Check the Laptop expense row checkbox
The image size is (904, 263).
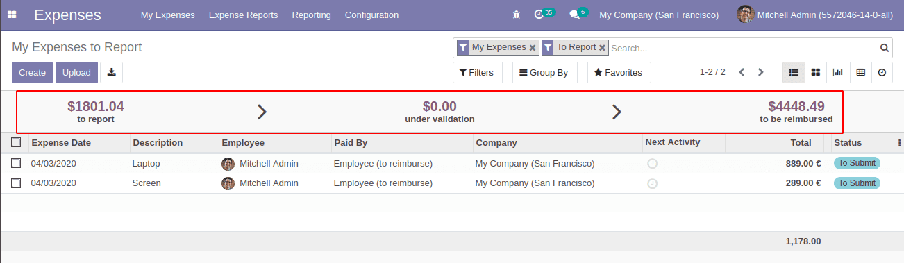click(16, 164)
